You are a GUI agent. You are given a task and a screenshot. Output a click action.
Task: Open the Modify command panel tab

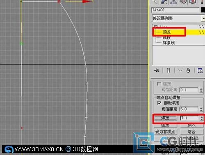tap(164, 2)
